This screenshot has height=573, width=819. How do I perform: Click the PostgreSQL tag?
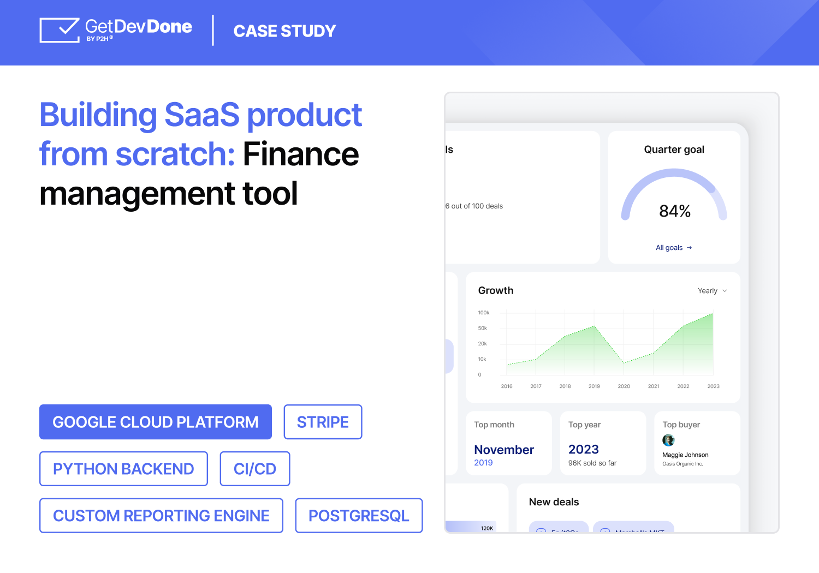pyautogui.click(x=359, y=516)
